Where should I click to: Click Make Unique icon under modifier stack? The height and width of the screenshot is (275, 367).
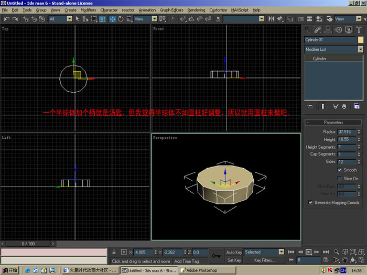336,107
